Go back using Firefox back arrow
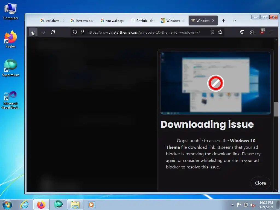The image size is (280, 210). click(33, 32)
